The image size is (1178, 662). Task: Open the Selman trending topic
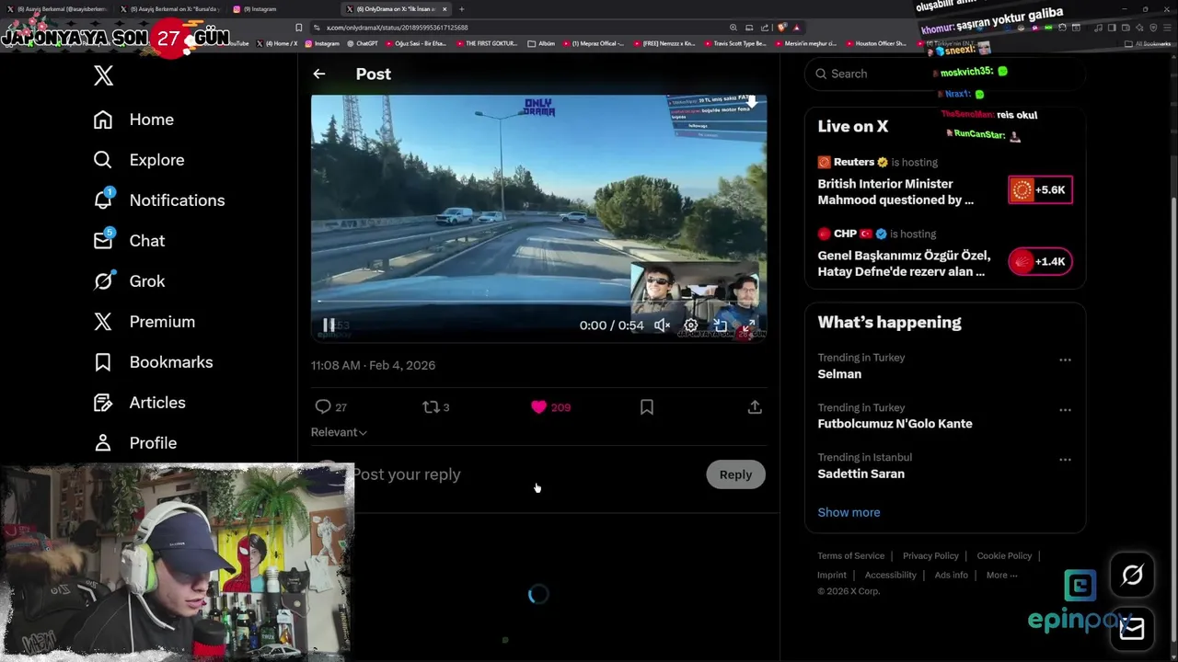pos(839,374)
